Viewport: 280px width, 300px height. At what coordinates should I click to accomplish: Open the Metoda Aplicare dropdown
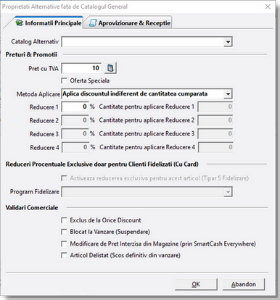coord(227,93)
